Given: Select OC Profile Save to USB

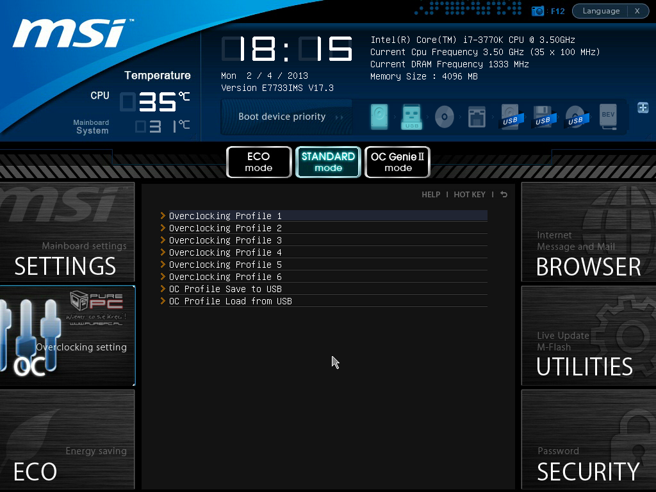Looking at the screenshot, I should tap(328, 289).
